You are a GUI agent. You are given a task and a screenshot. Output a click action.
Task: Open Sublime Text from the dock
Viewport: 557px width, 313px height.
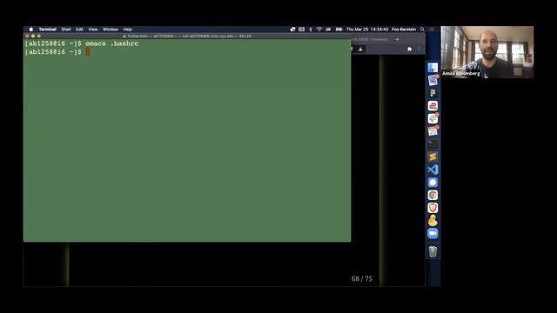[x=433, y=156]
